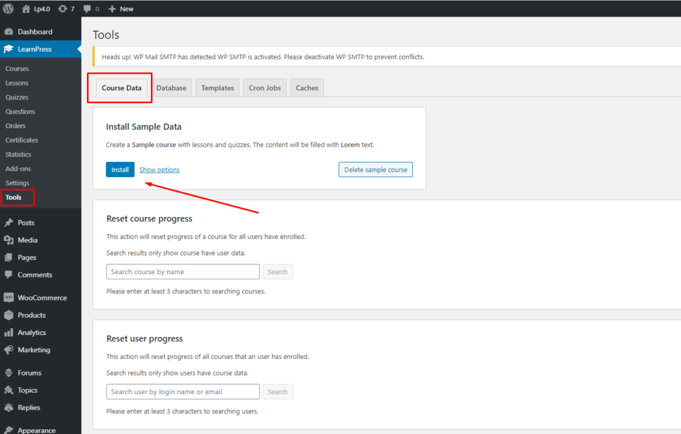This screenshot has height=434, width=681.
Task: Open the Cron Jobs tab
Action: point(265,88)
